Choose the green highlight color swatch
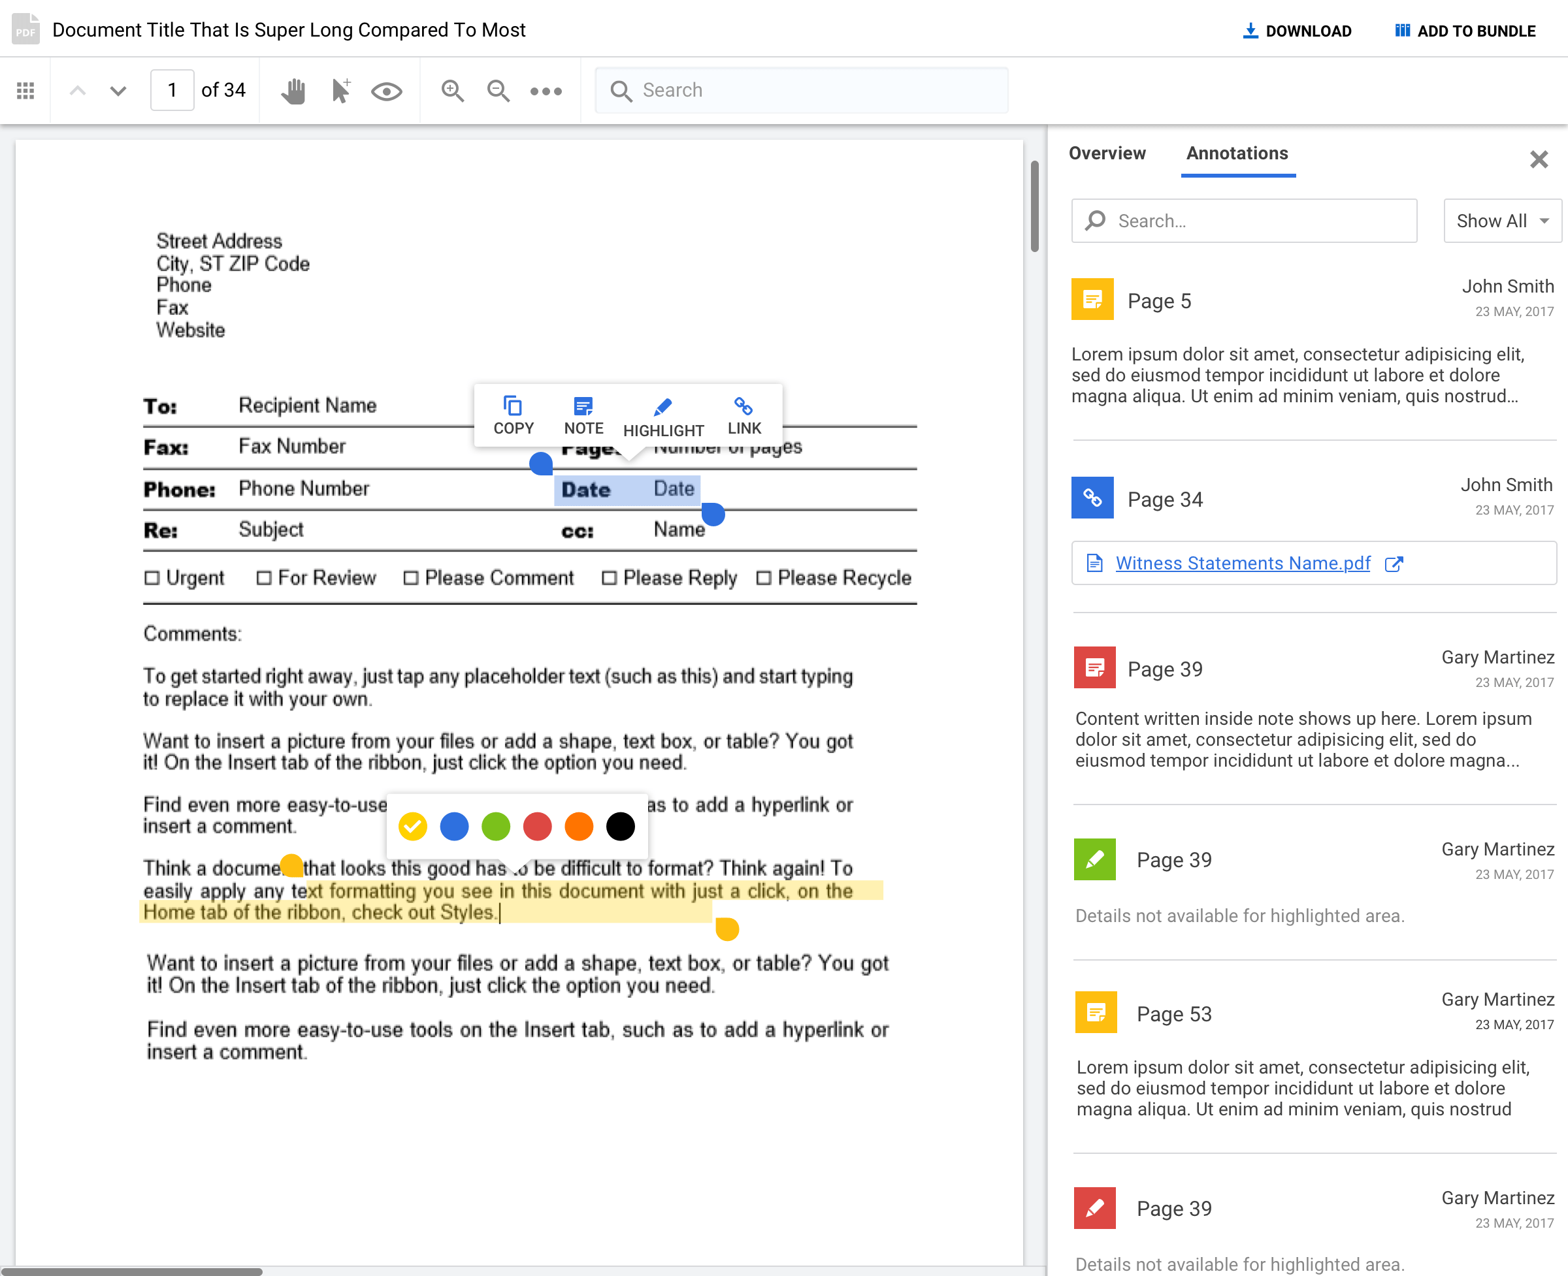The width and height of the screenshot is (1568, 1276). pos(496,826)
